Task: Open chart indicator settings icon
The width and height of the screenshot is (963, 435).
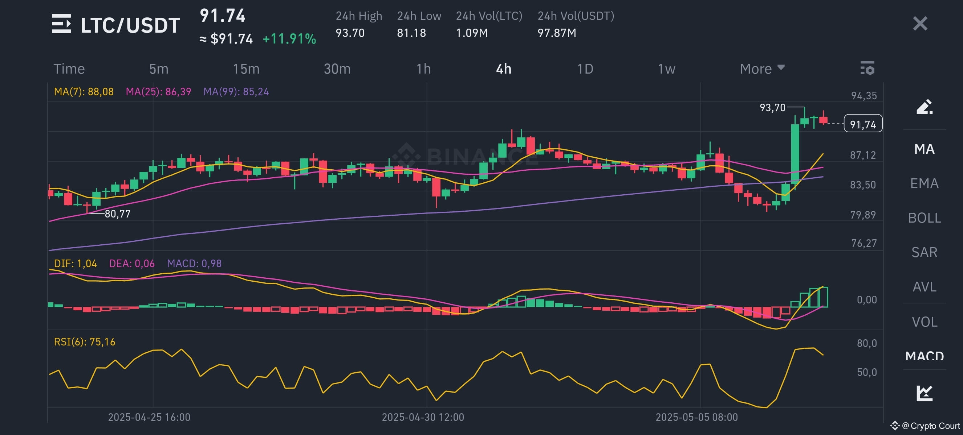Action: click(867, 68)
